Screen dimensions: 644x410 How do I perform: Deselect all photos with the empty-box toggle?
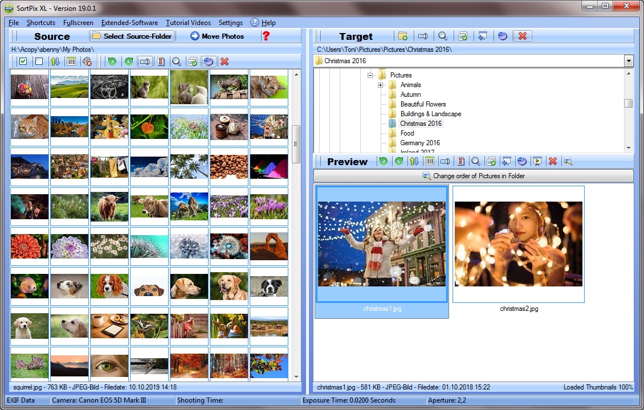coord(38,61)
